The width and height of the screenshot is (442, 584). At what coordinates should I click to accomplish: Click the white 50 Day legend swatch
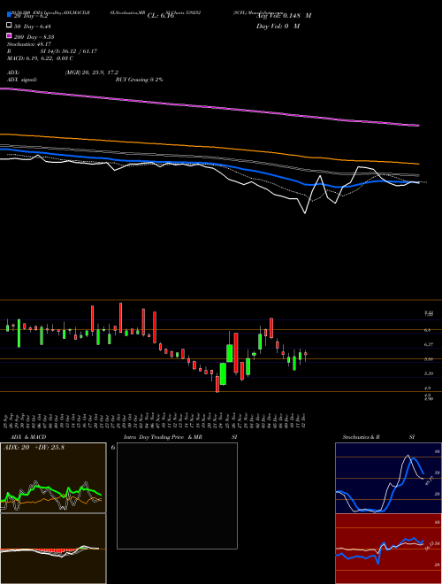pyautogui.click(x=9, y=25)
